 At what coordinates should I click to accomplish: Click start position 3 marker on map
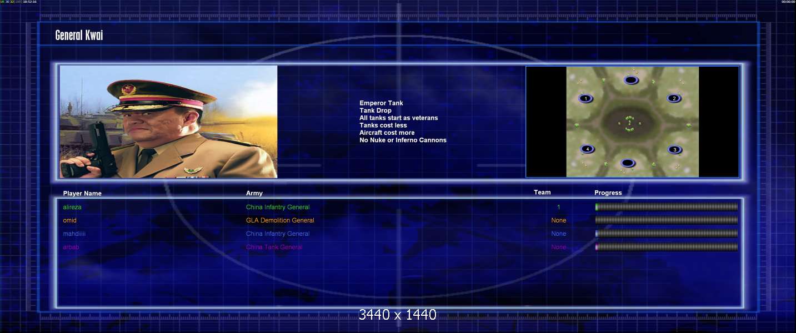point(674,149)
